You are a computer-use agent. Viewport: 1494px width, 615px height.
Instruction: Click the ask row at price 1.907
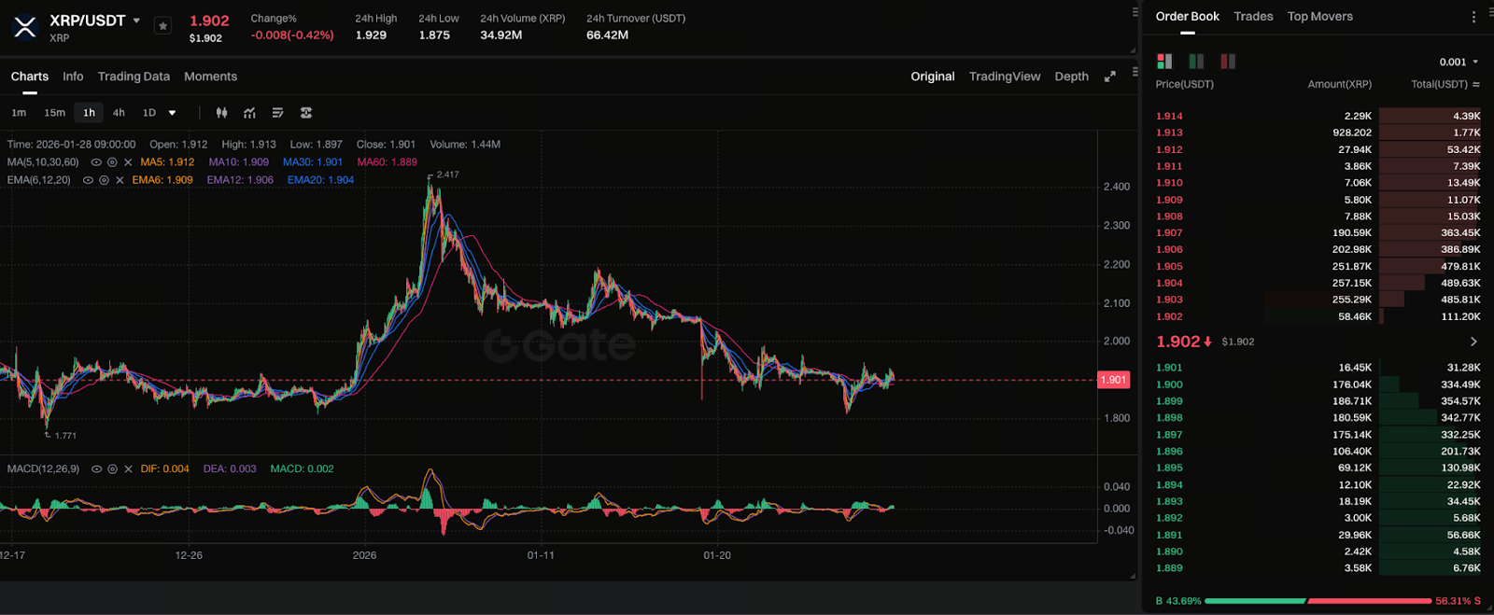(1318, 233)
